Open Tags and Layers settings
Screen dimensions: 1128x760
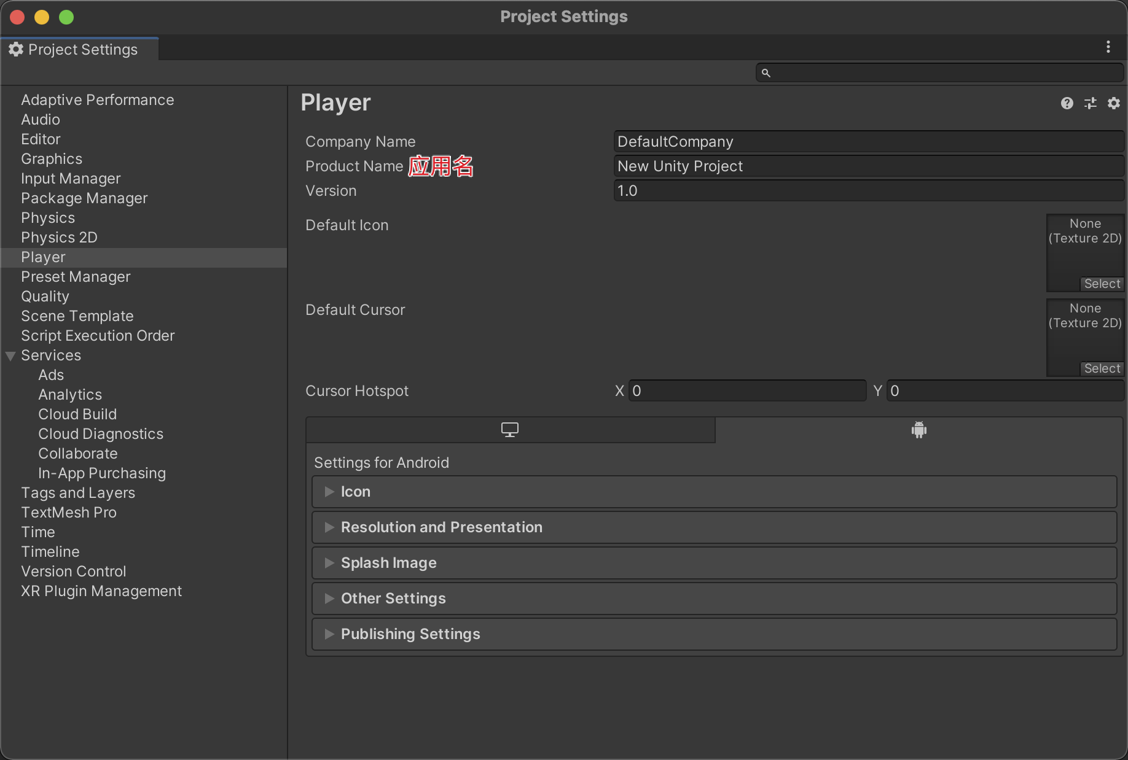[x=144, y=493]
